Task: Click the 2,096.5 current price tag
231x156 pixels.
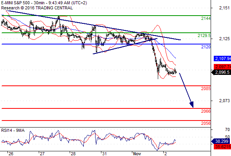Action: (221, 72)
